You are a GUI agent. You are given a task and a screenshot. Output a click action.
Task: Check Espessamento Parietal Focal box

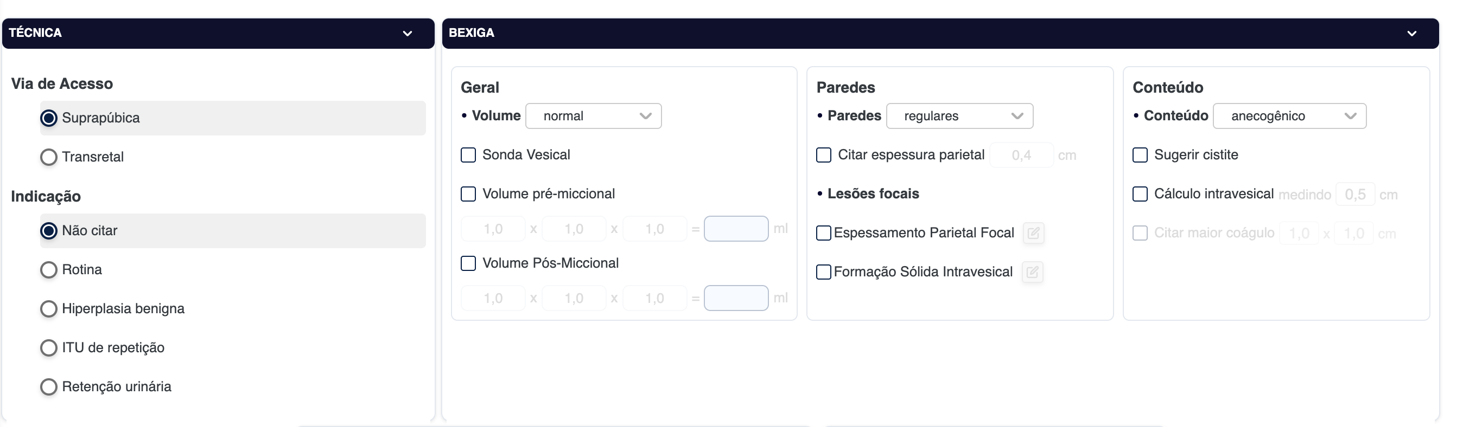click(x=824, y=233)
